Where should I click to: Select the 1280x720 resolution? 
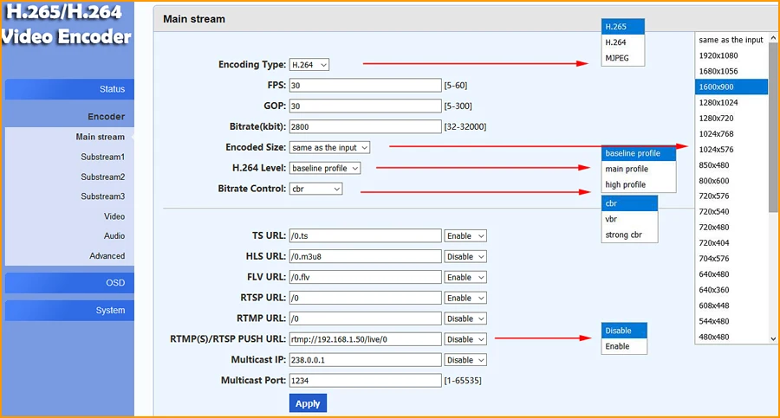click(731, 119)
